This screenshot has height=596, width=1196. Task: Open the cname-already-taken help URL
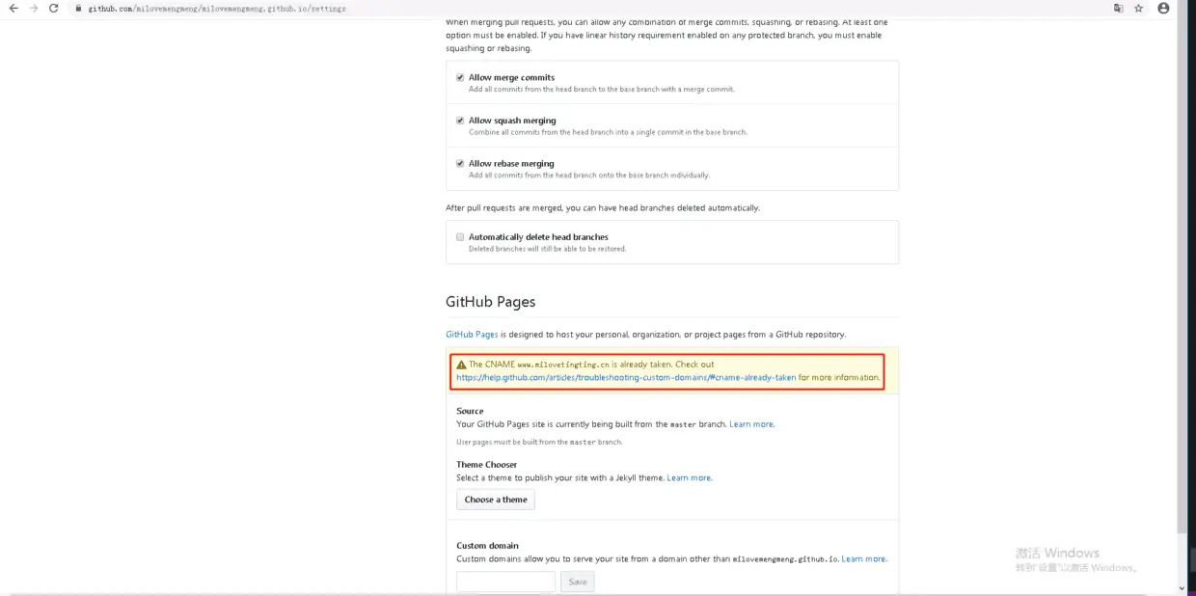pyautogui.click(x=626, y=378)
